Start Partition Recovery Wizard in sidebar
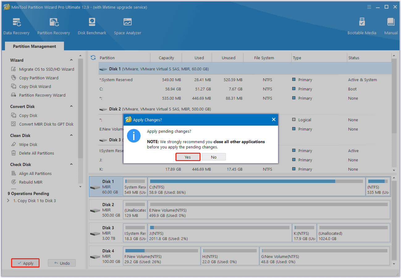 point(38,95)
